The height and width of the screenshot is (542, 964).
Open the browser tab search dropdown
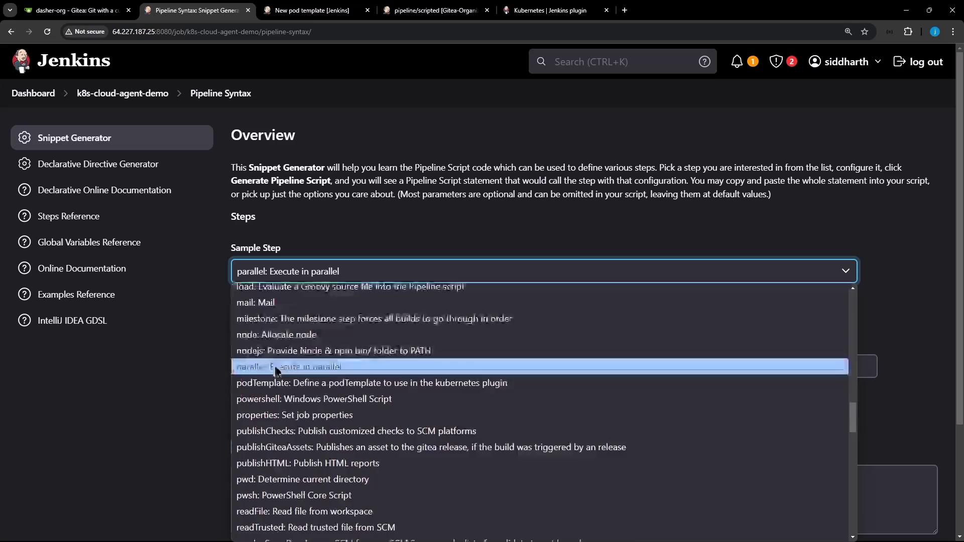[10, 10]
